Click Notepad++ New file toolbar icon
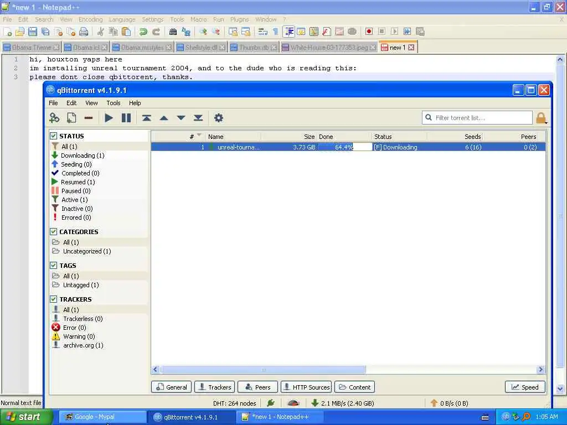Viewport: 567px width, 425px height. [x=8, y=32]
